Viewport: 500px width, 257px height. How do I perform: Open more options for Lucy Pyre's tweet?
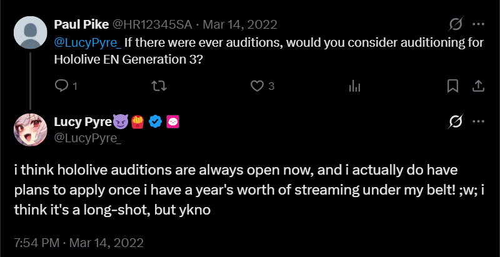pyautogui.click(x=478, y=121)
